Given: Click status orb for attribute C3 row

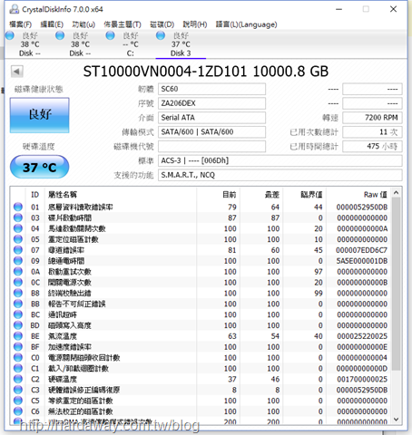Looking at the screenshot, I should point(18,390).
